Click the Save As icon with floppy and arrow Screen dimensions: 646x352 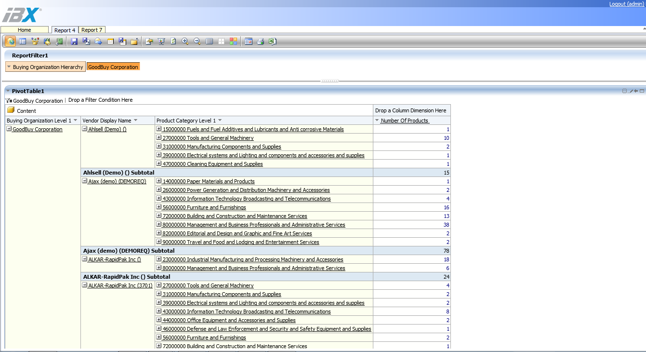point(86,41)
